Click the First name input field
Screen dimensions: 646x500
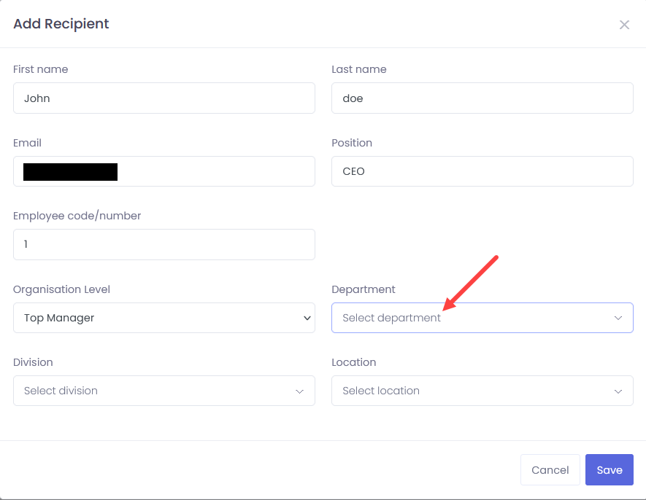tap(164, 98)
